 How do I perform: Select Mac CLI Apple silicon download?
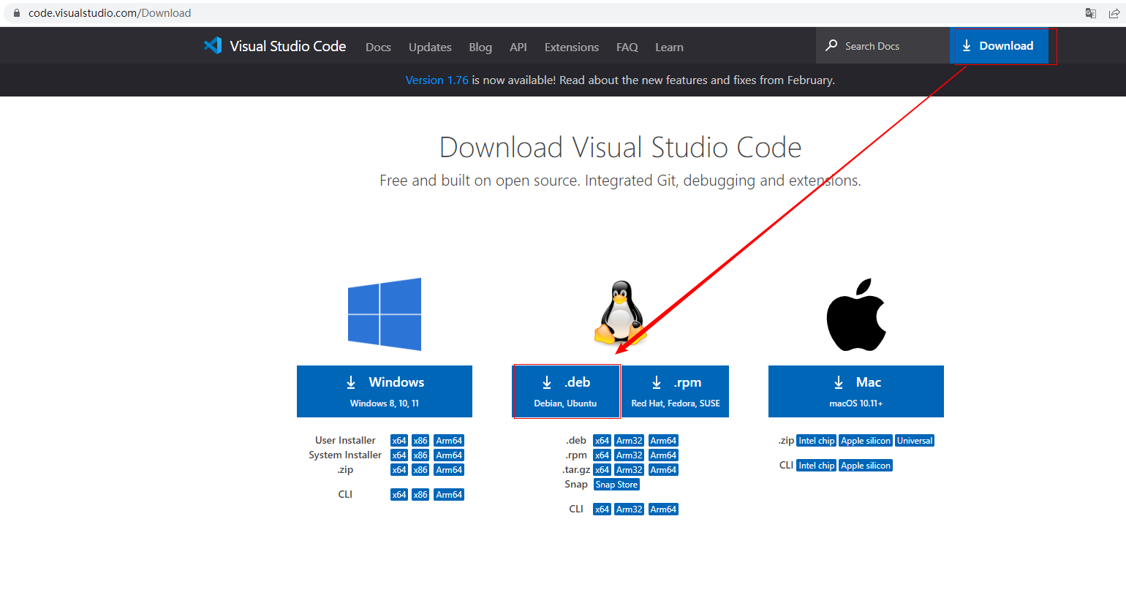[x=866, y=466]
